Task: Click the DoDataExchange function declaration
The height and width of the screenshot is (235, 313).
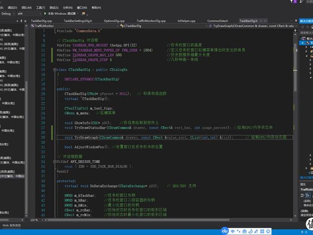Action: [112, 186]
